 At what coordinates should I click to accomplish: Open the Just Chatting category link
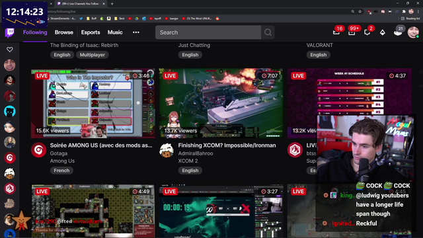click(x=194, y=45)
